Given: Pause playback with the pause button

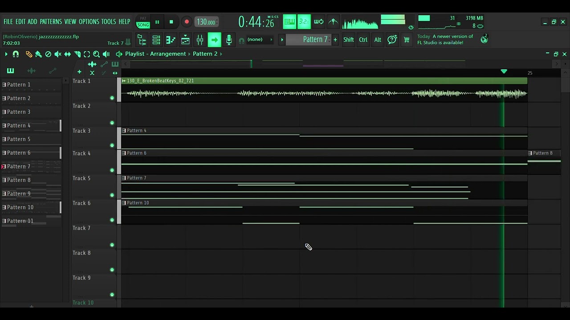Looking at the screenshot, I should tap(157, 22).
